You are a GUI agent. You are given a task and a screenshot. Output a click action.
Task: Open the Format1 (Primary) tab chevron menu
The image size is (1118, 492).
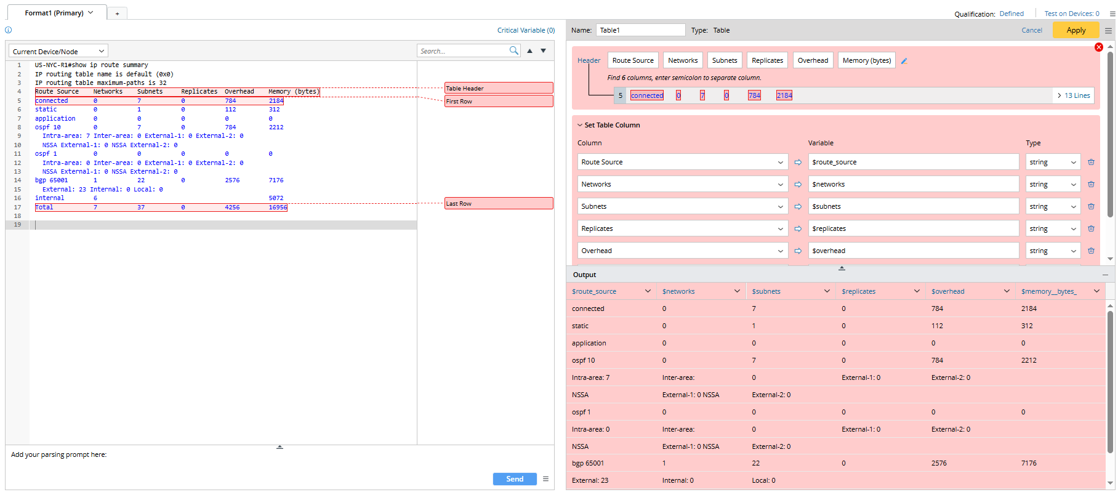tap(90, 12)
